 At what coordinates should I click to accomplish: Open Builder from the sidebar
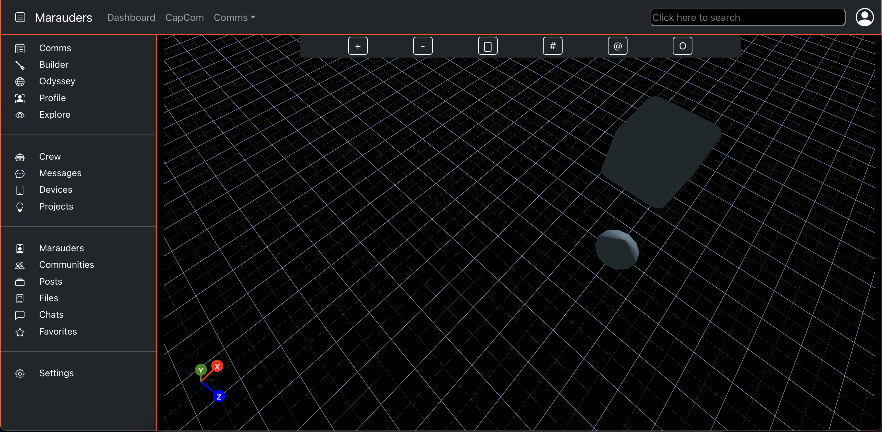pos(54,64)
